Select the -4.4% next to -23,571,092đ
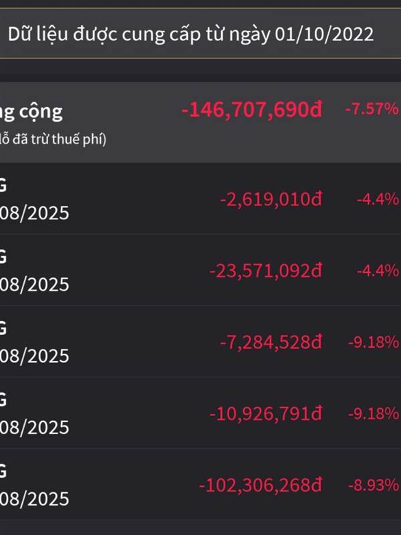 pos(378,271)
